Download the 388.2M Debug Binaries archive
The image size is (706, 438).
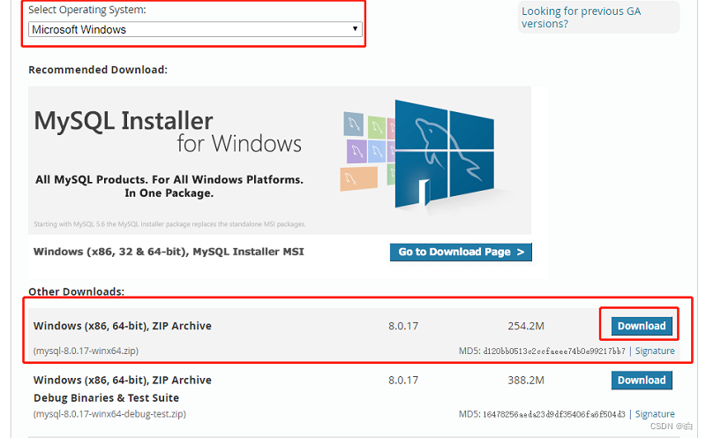click(x=642, y=380)
